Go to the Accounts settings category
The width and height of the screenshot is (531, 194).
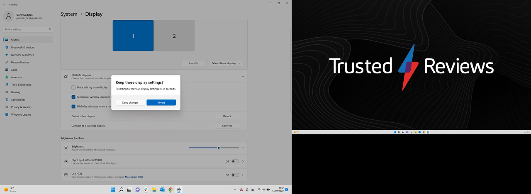pos(28,77)
